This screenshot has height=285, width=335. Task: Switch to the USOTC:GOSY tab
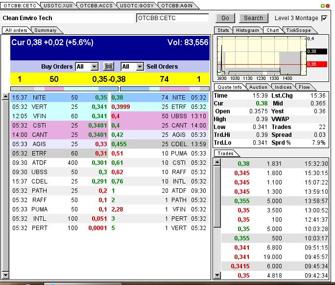point(137,5)
